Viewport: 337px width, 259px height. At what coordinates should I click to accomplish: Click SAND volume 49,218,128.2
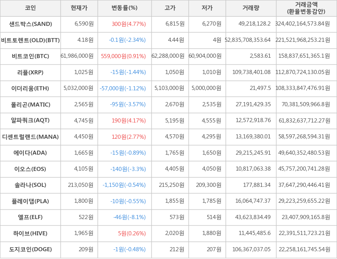click(x=255, y=24)
